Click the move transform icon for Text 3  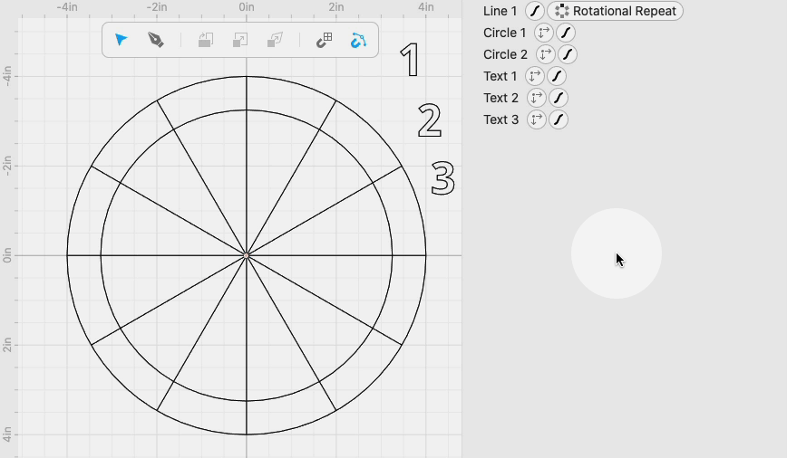[536, 119]
